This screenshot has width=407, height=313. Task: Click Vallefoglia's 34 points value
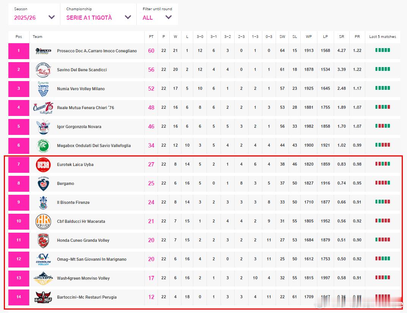(151, 146)
